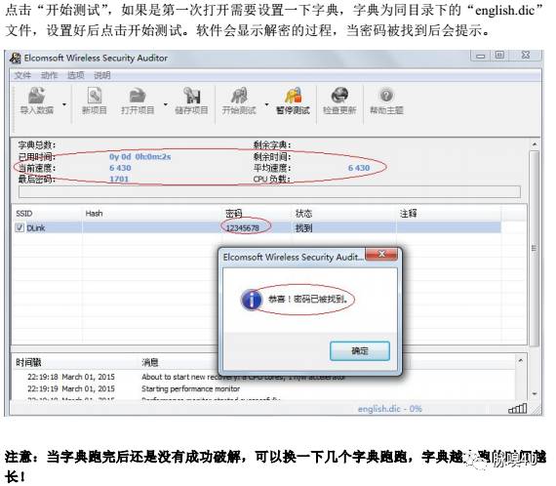Open the 说明 menu

[102, 75]
